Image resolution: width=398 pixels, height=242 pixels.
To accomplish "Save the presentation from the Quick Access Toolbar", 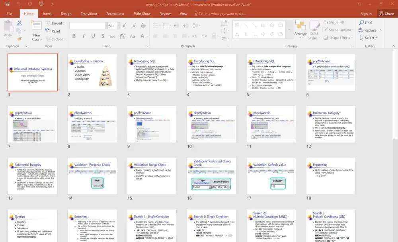I will tap(7, 4).
